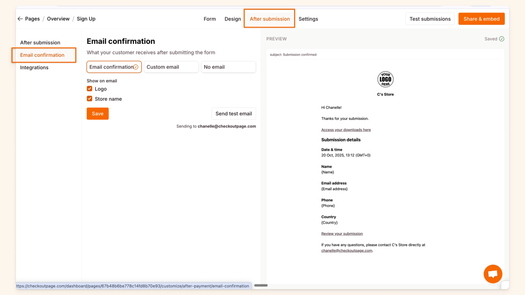This screenshot has width=525, height=295.
Task: Click the Share & embed button
Action: click(481, 19)
